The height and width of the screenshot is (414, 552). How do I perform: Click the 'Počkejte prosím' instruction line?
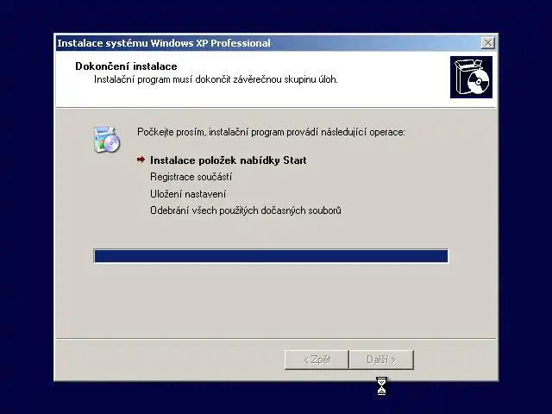[271, 132]
